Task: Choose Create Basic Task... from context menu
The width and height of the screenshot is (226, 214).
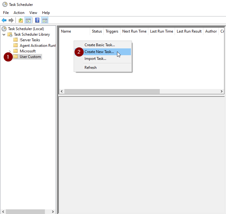Action: coord(103,45)
